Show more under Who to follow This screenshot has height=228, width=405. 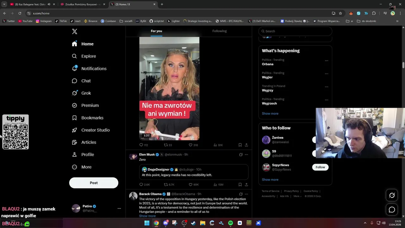coord(270,180)
